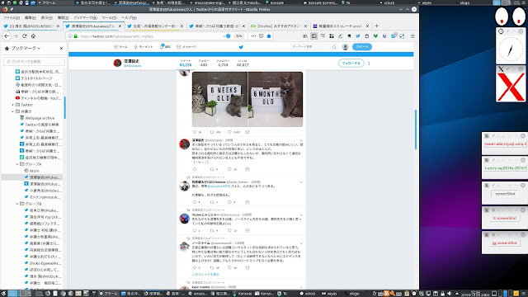Collapse the 弁護士 bookmark folder

coord(13,111)
